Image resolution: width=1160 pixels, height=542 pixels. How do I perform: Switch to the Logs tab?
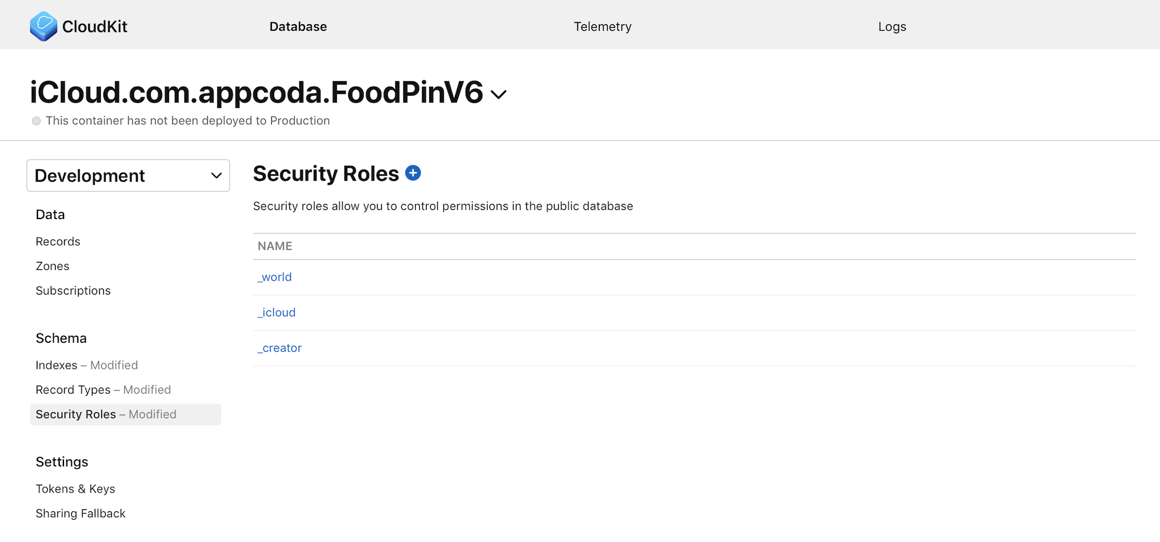coord(892,27)
